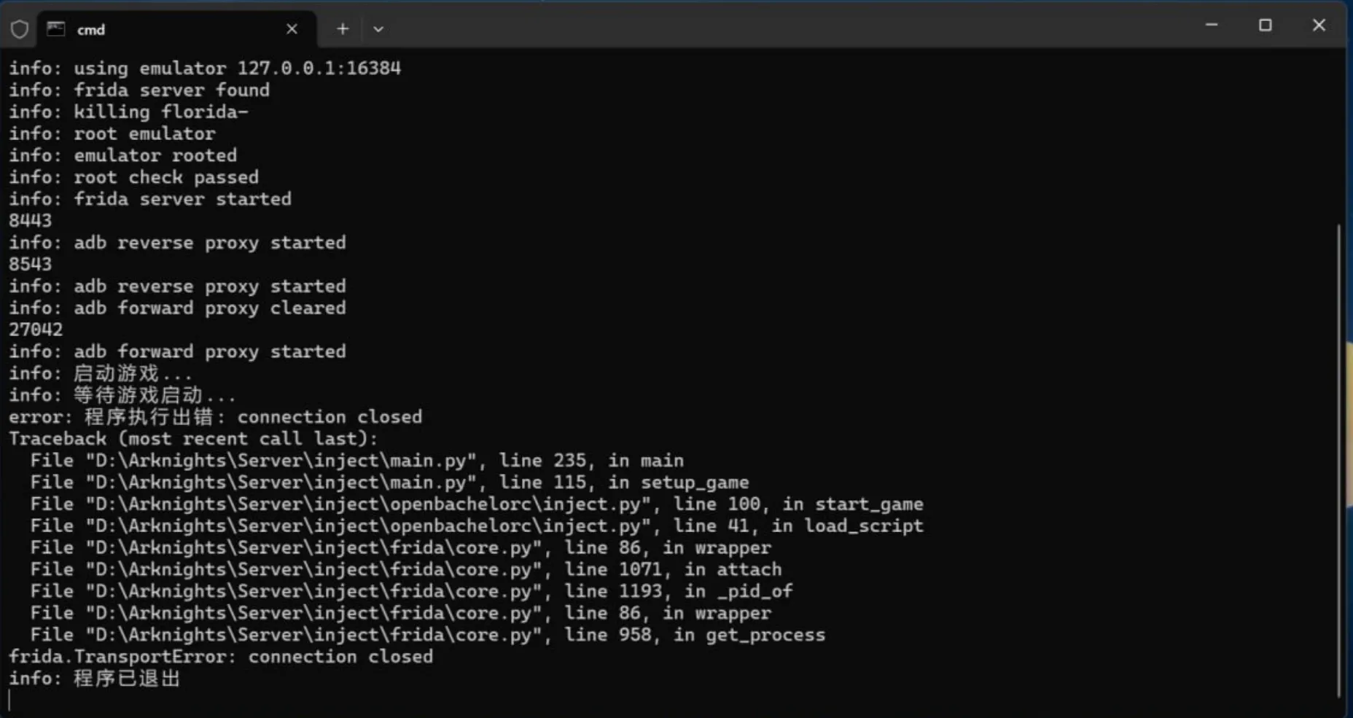Click the vertical scrollbar thumb

pyautogui.click(x=1339, y=459)
